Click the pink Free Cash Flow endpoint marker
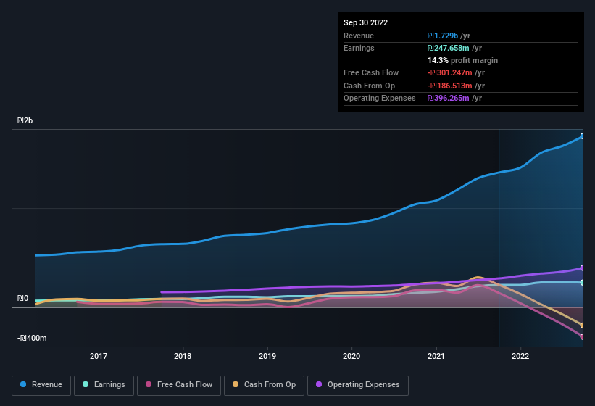This screenshot has height=406, width=595. point(583,336)
